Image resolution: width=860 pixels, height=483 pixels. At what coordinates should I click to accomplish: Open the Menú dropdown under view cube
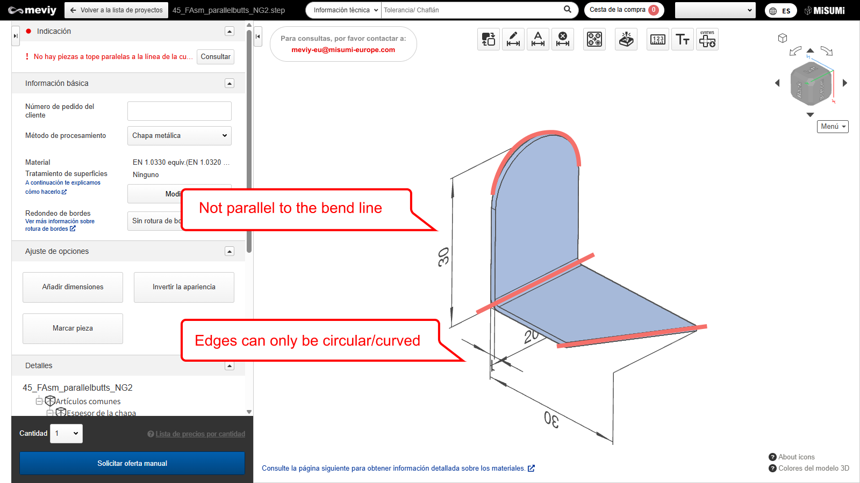click(x=833, y=127)
